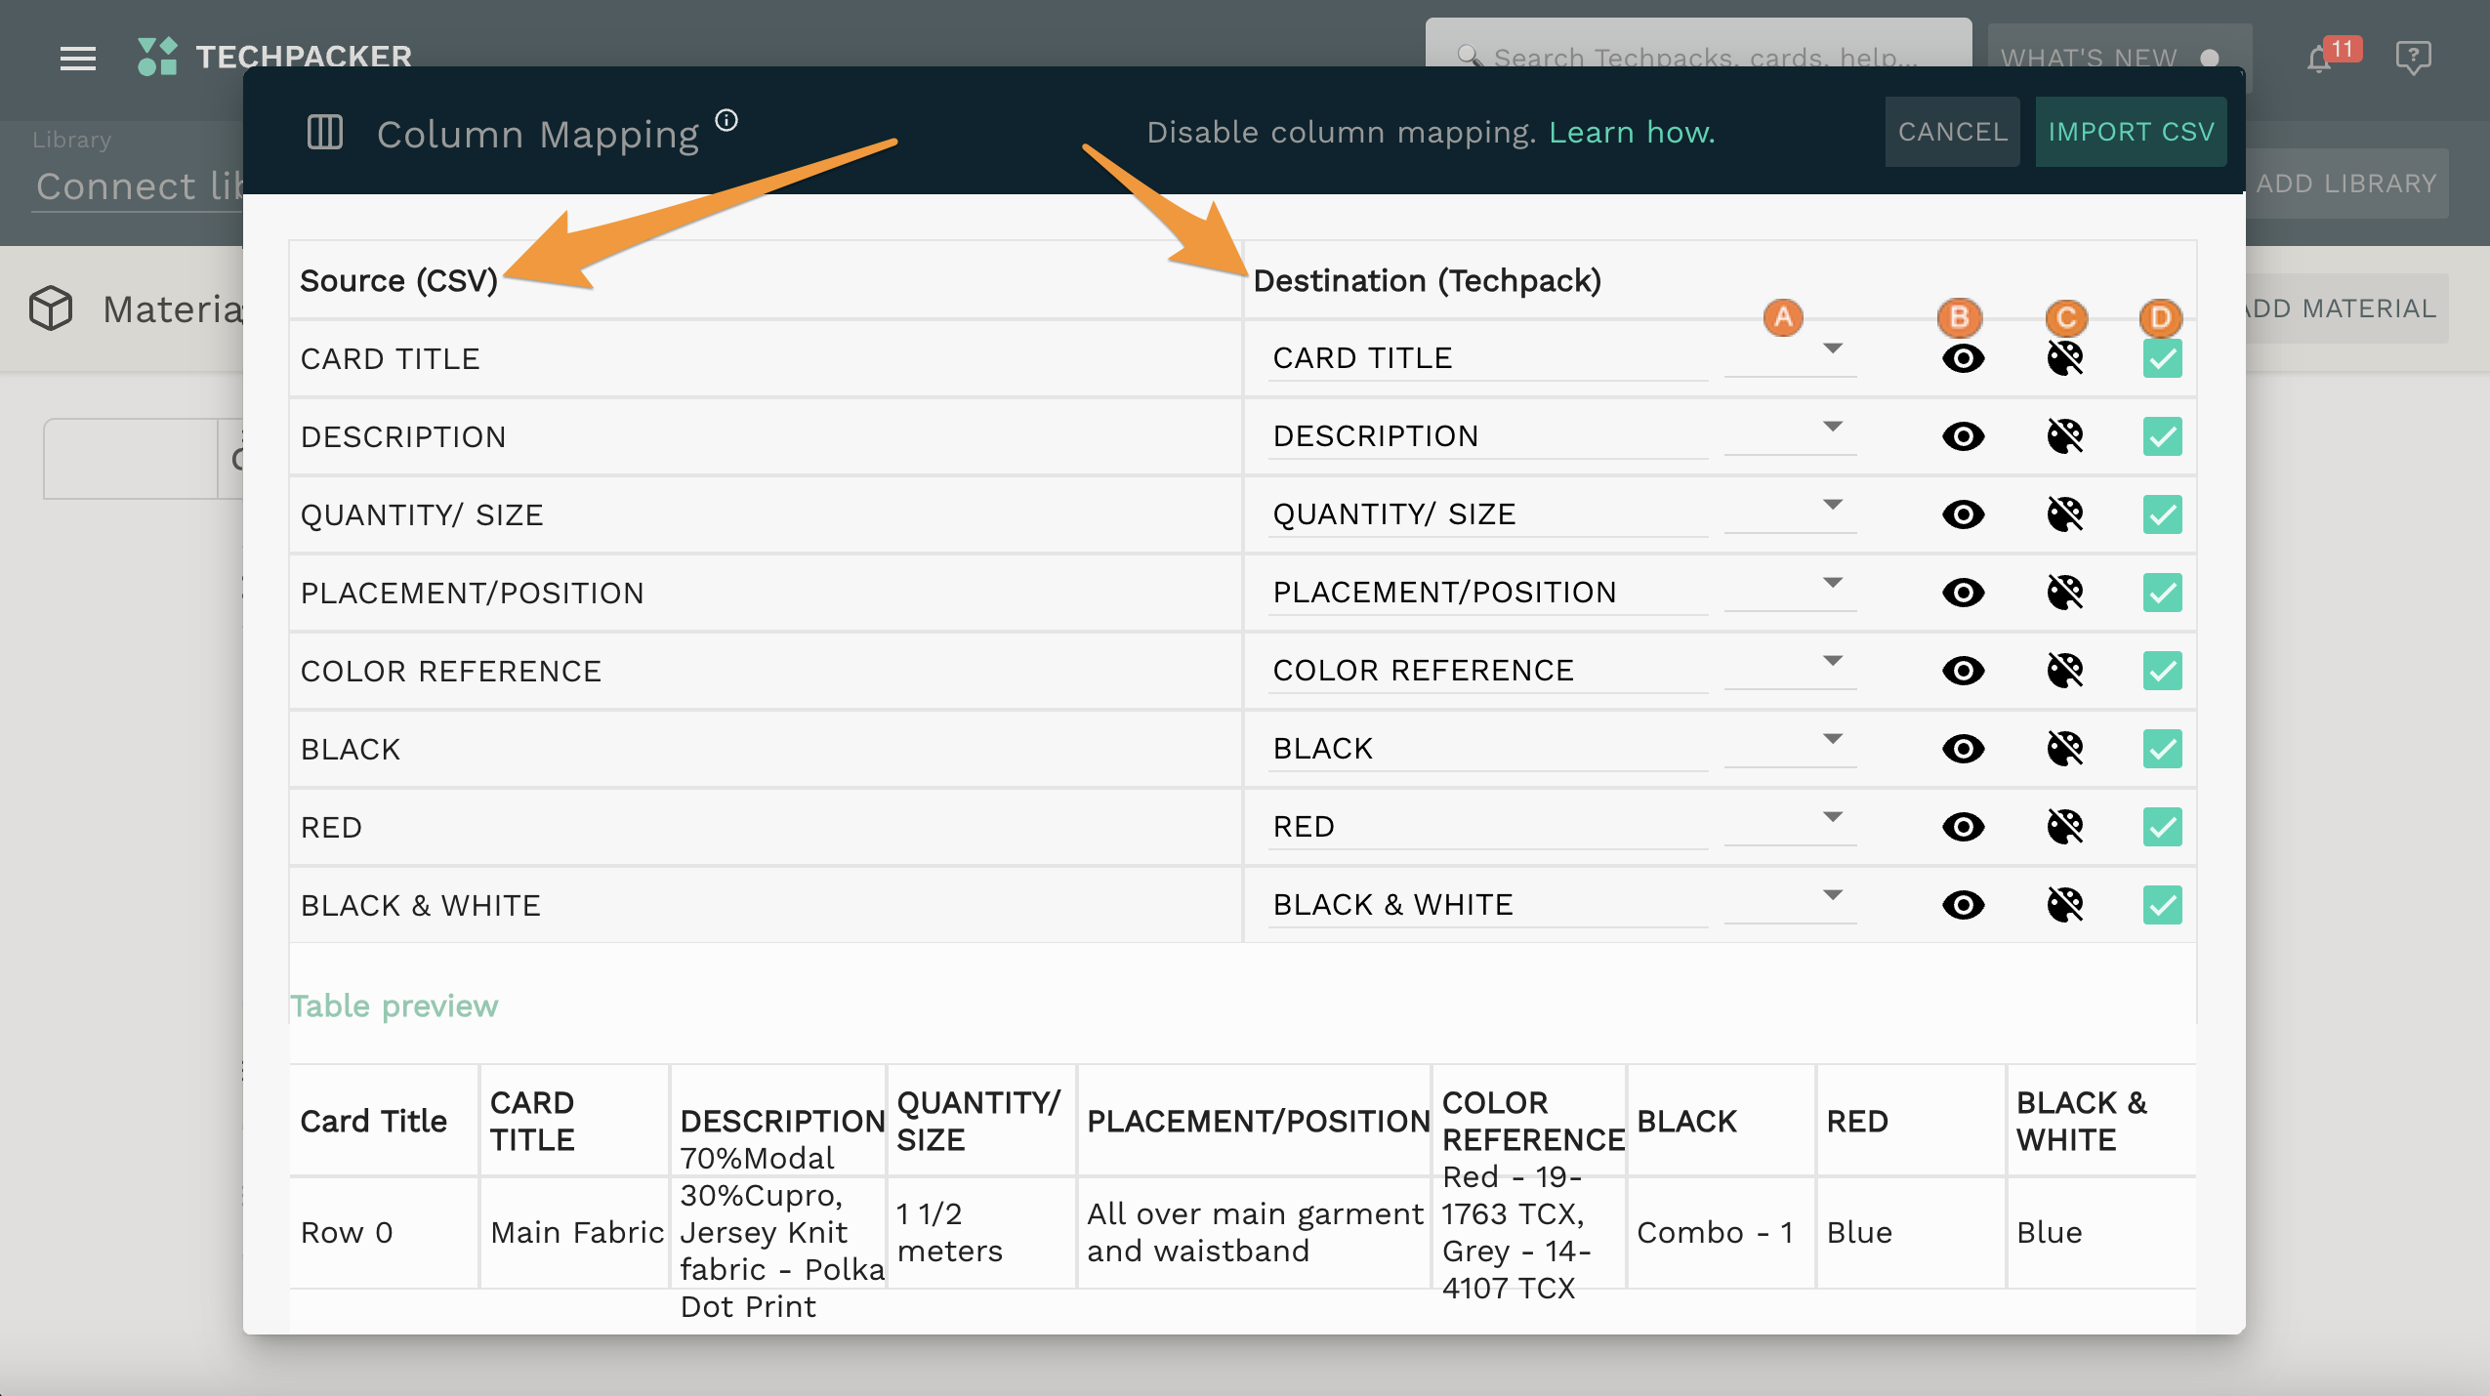Toggle visibility eye for DESCRIPTION row
The height and width of the screenshot is (1396, 2490).
(x=1963, y=436)
